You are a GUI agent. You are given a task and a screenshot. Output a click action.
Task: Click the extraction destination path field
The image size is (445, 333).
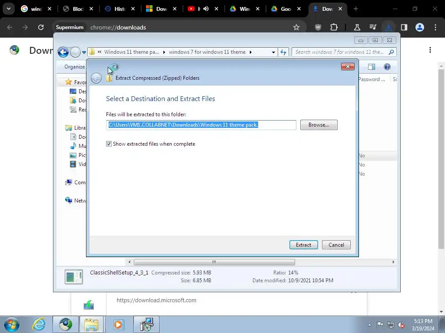[x=201, y=125]
